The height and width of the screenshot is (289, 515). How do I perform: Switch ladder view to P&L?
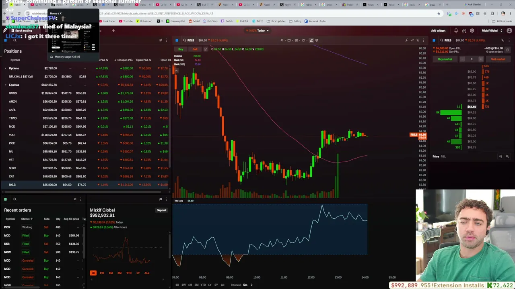443,157
